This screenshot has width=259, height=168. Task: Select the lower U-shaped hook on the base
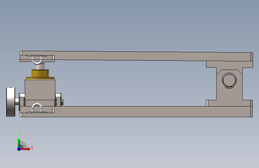37,108
